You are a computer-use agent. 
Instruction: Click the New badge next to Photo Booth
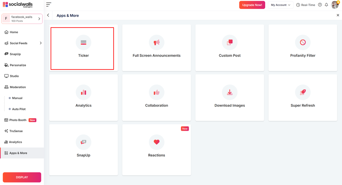tap(32, 120)
